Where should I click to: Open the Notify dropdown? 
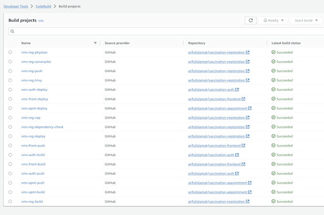[x=273, y=20]
